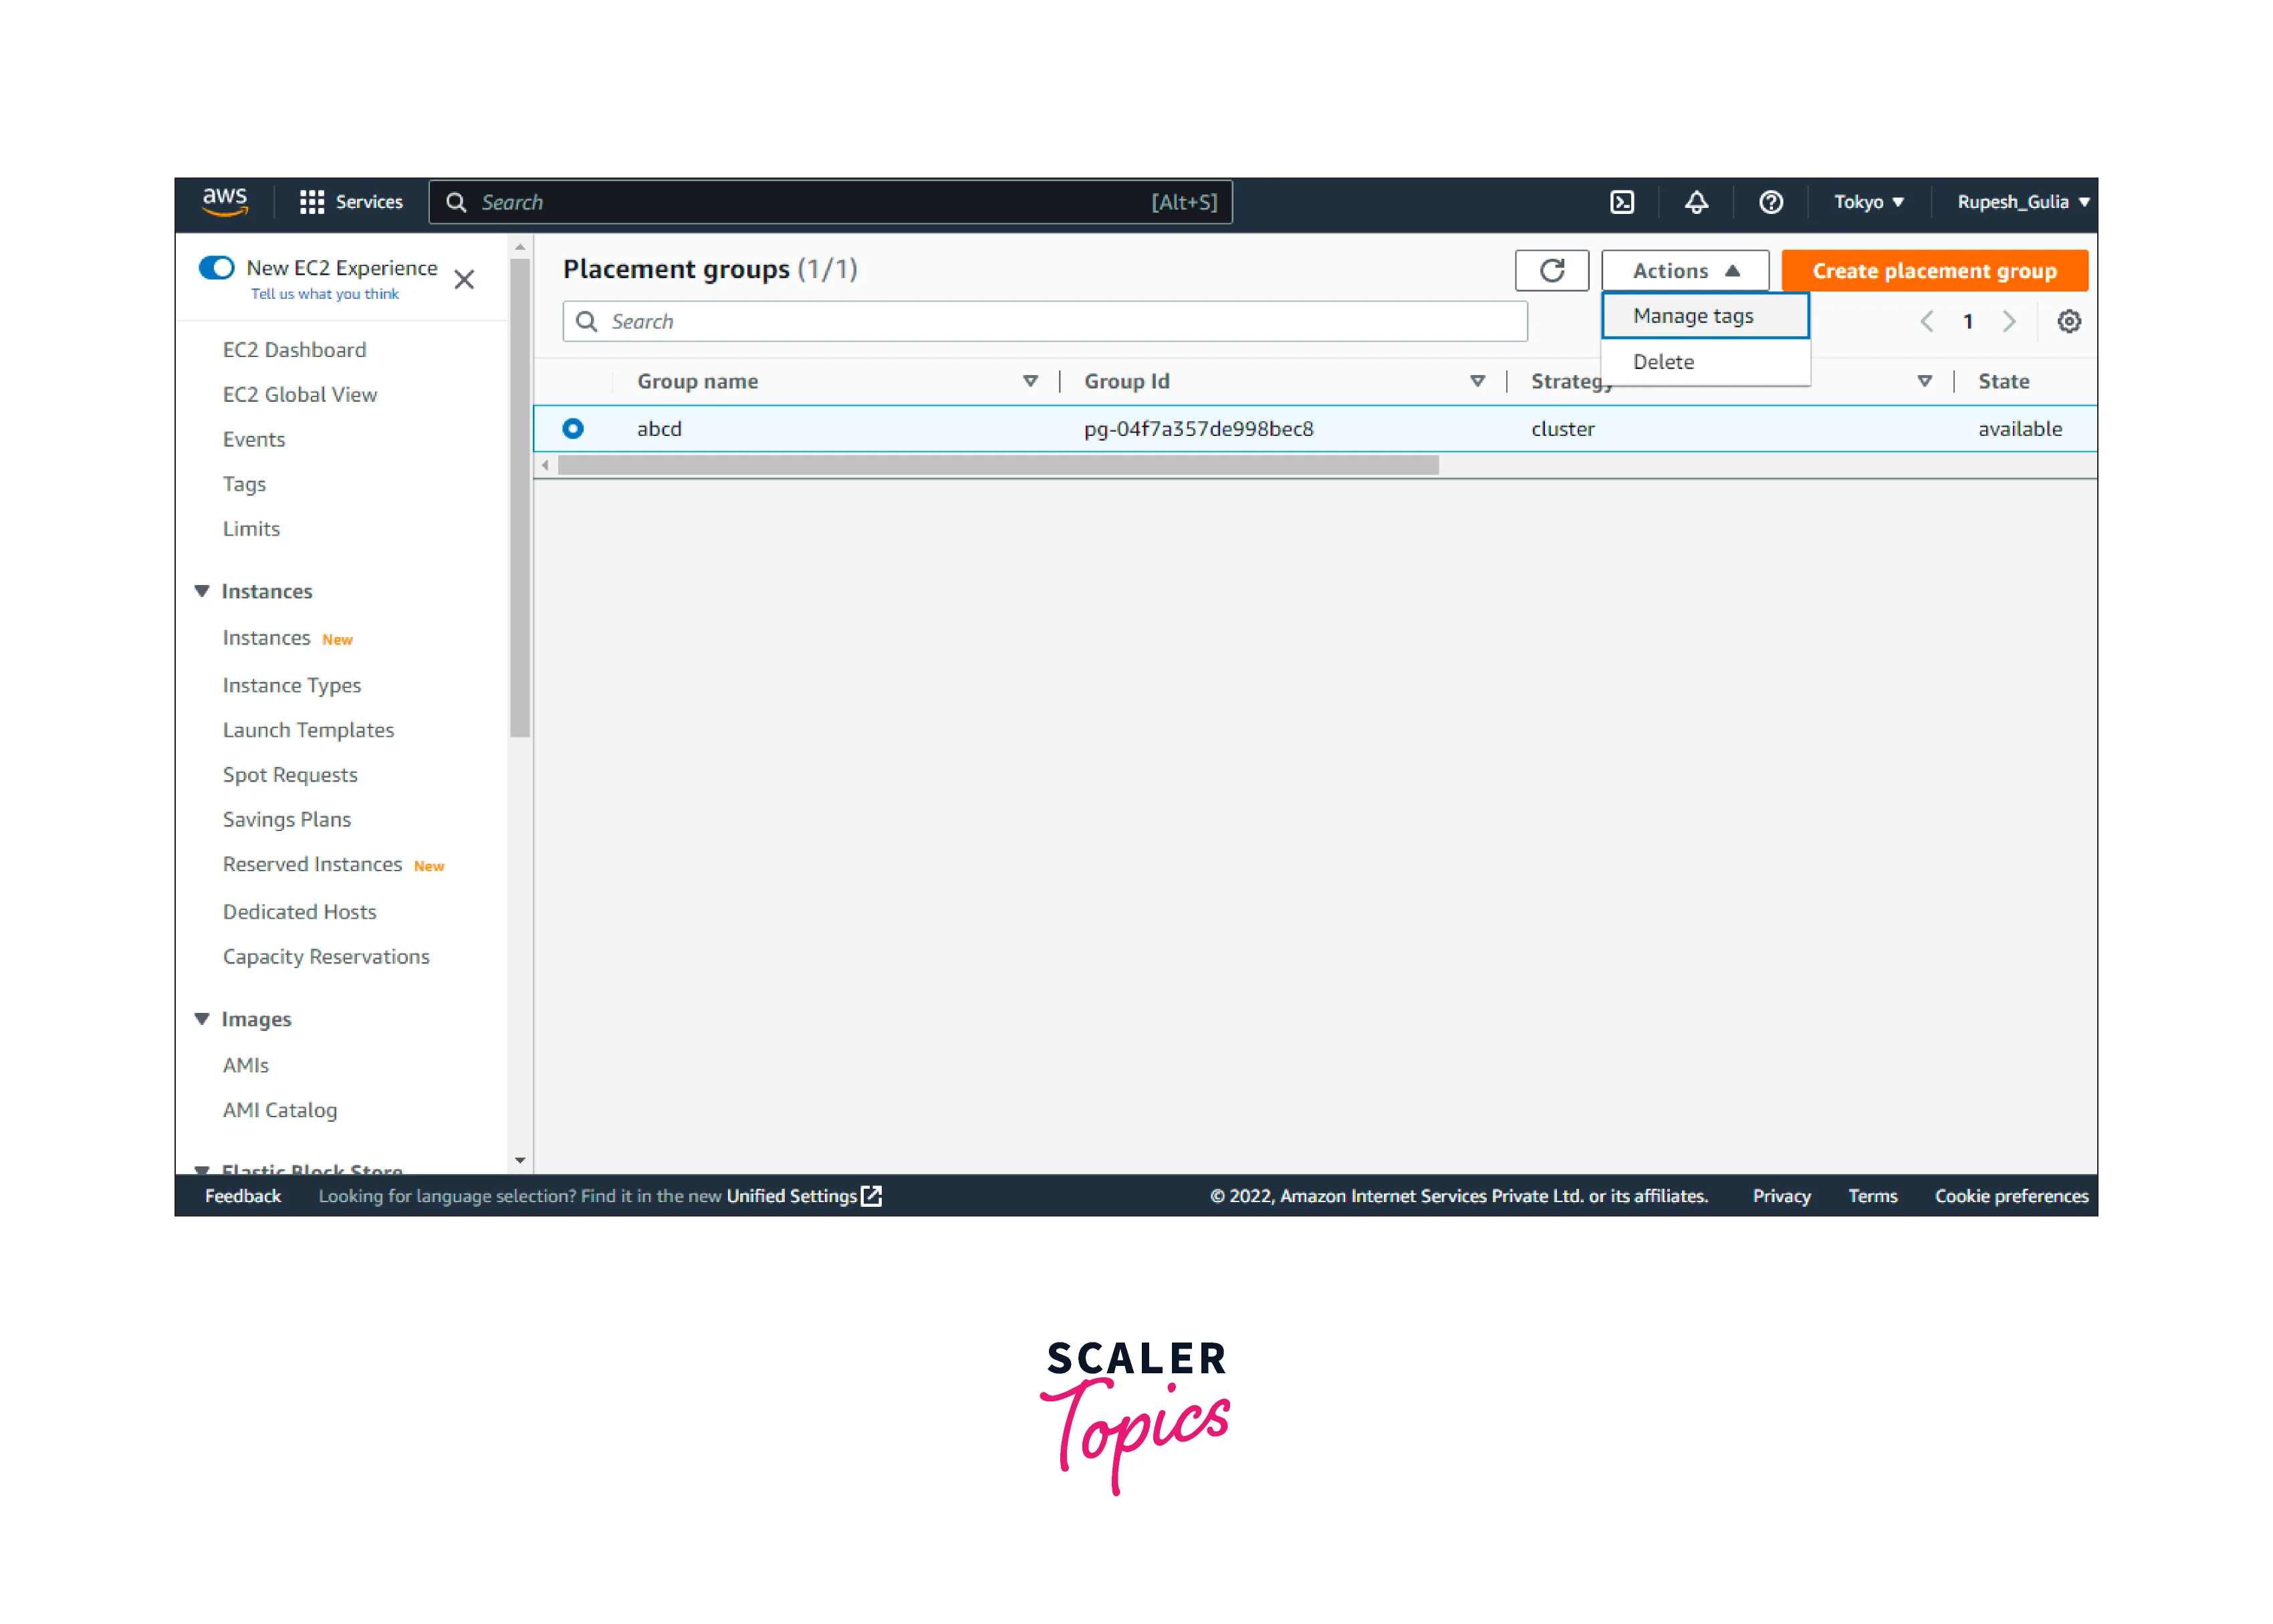Viewport: 2273px width, 1624px height.
Task: Collapse the Instances sidebar section
Action: (x=202, y=591)
